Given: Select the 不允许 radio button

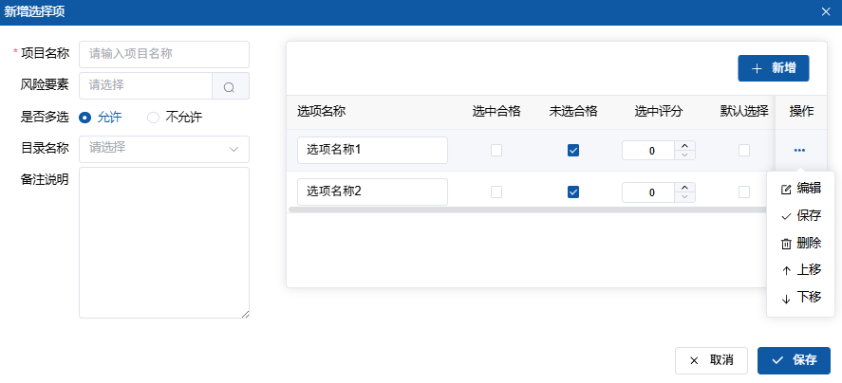Looking at the screenshot, I should click(x=153, y=118).
